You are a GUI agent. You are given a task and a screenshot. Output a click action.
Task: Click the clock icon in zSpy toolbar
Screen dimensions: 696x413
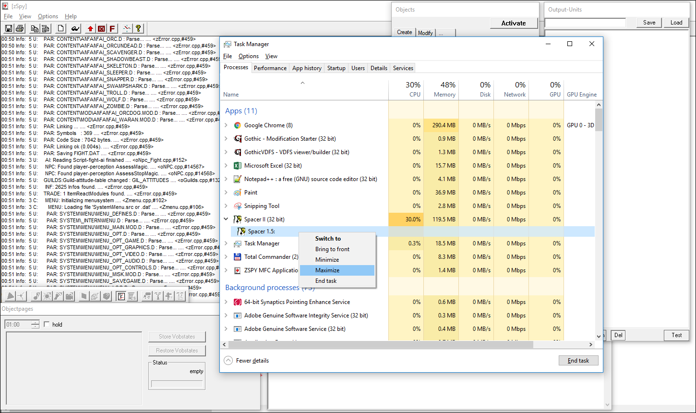(x=127, y=28)
